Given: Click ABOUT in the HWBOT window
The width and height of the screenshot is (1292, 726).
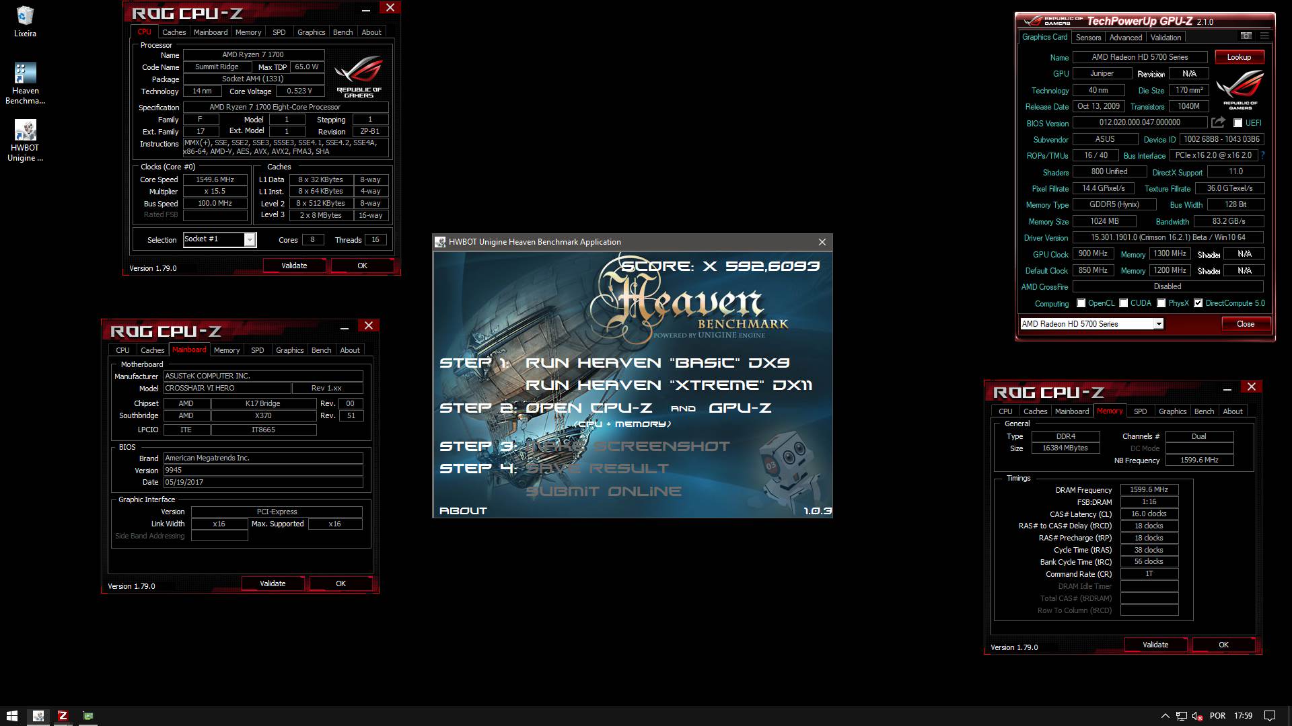Looking at the screenshot, I should [463, 511].
